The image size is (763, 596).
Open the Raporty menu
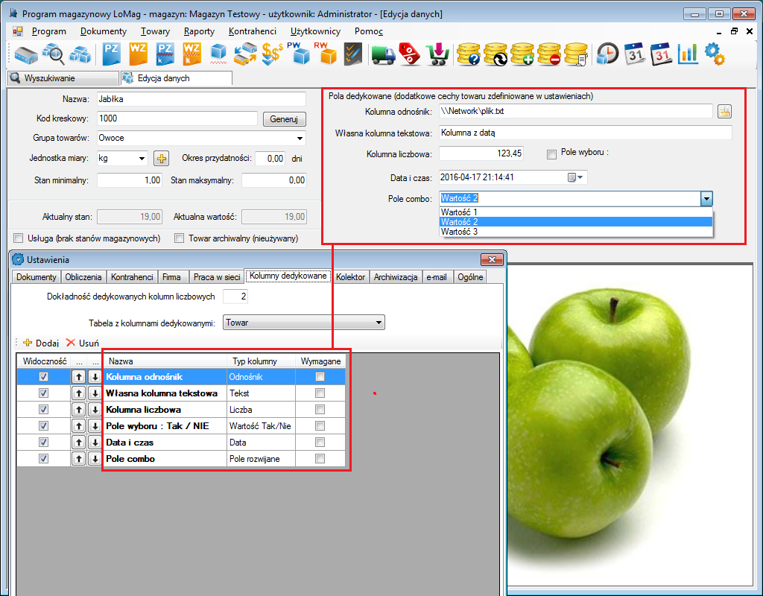pos(200,31)
